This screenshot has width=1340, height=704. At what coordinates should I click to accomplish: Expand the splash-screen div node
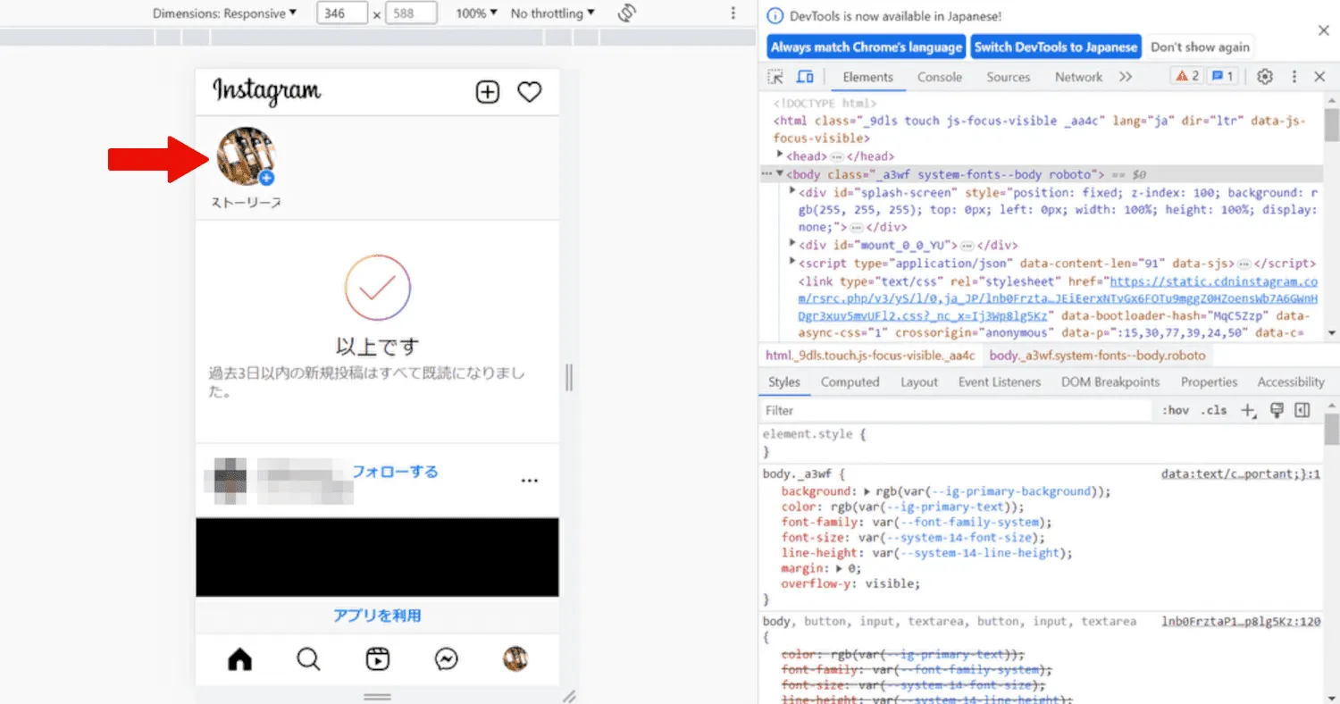pos(792,192)
